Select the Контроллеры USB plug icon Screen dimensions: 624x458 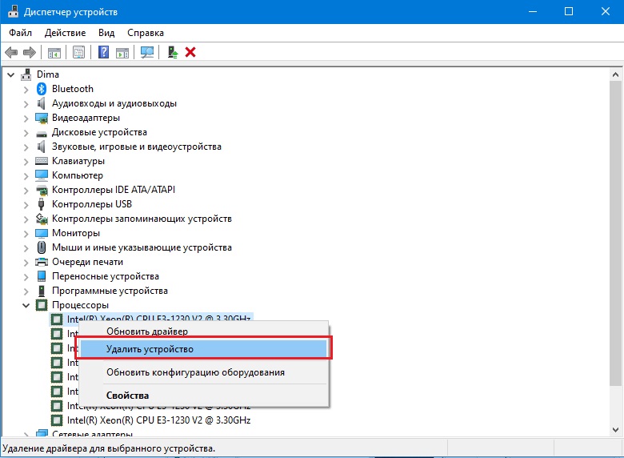(41, 204)
